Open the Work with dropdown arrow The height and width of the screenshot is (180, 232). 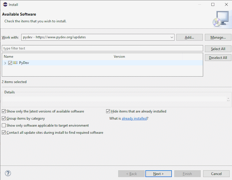171,37
